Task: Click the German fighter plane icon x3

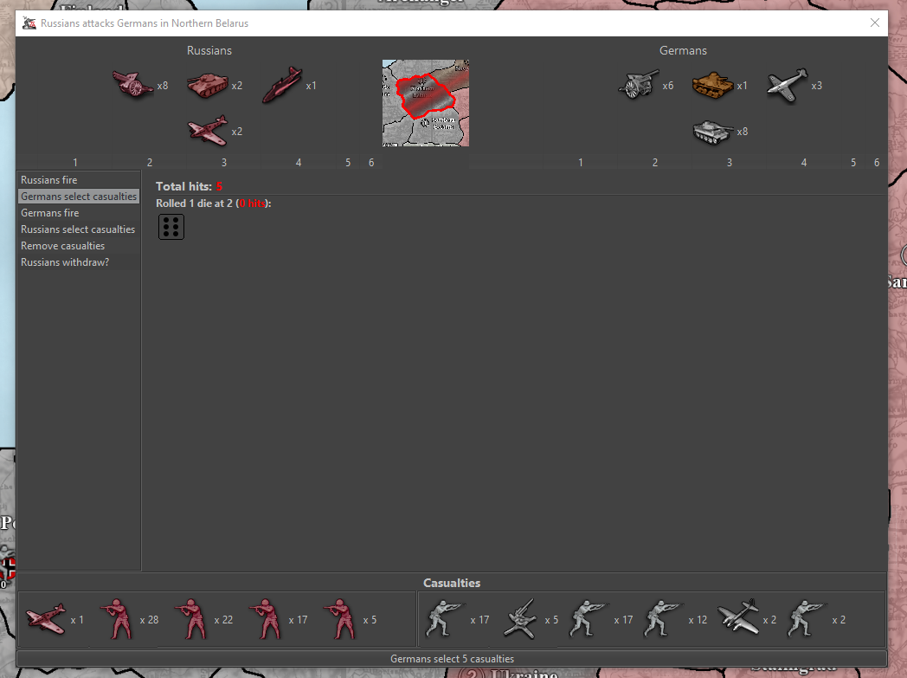Action: pyautogui.click(x=787, y=85)
